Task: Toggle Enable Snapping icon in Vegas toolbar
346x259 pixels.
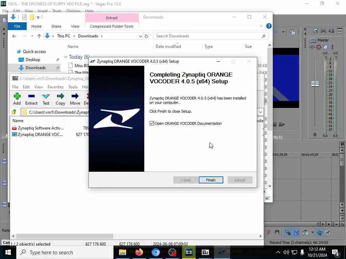Action: click(x=288, y=232)
